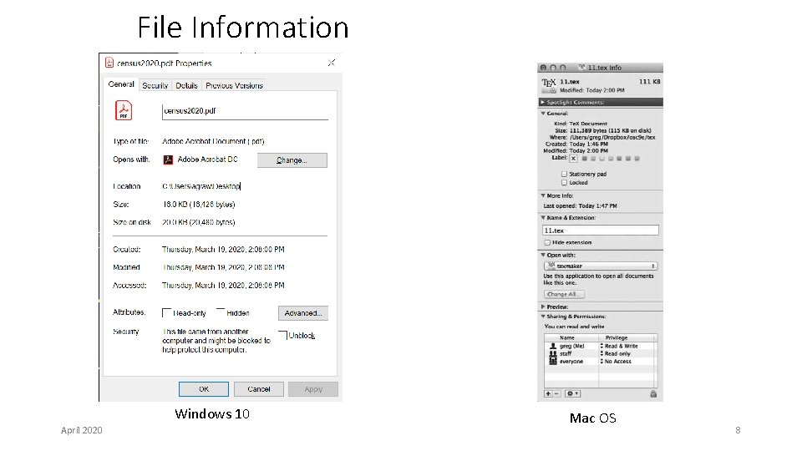Close the 11.tex Info window
This screenshot has width=802, height=451.
click(543, 68)
